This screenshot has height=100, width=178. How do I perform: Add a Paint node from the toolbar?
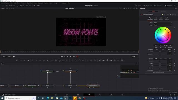[x=28, y=61]
